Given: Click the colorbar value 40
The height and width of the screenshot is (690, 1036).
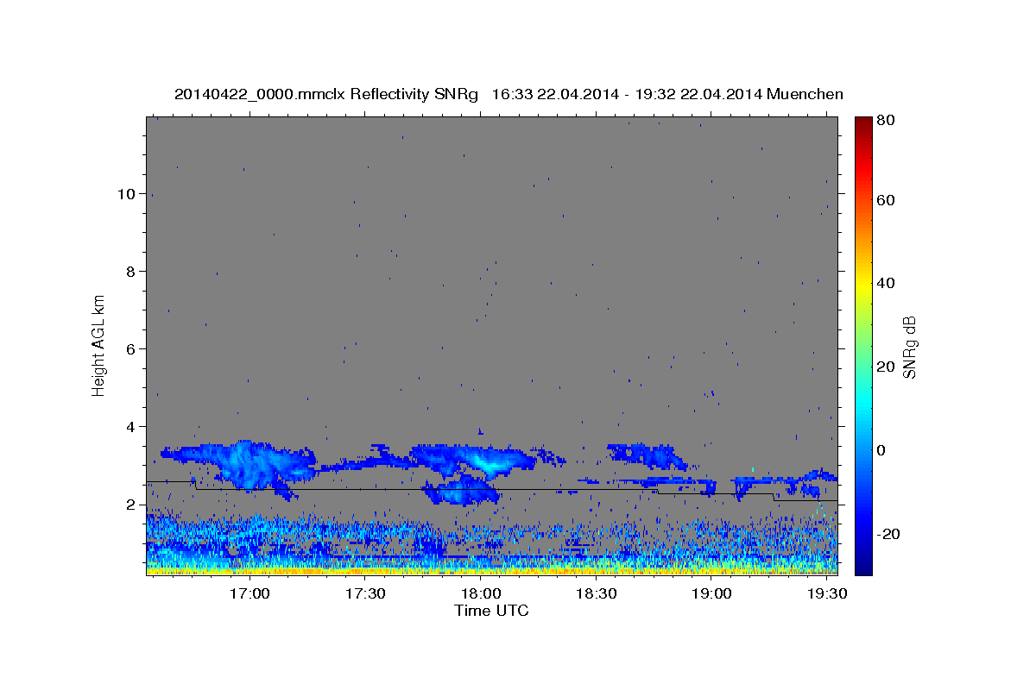Looking at the screenshot, I should pyautogui.click(x=885, y=284).
